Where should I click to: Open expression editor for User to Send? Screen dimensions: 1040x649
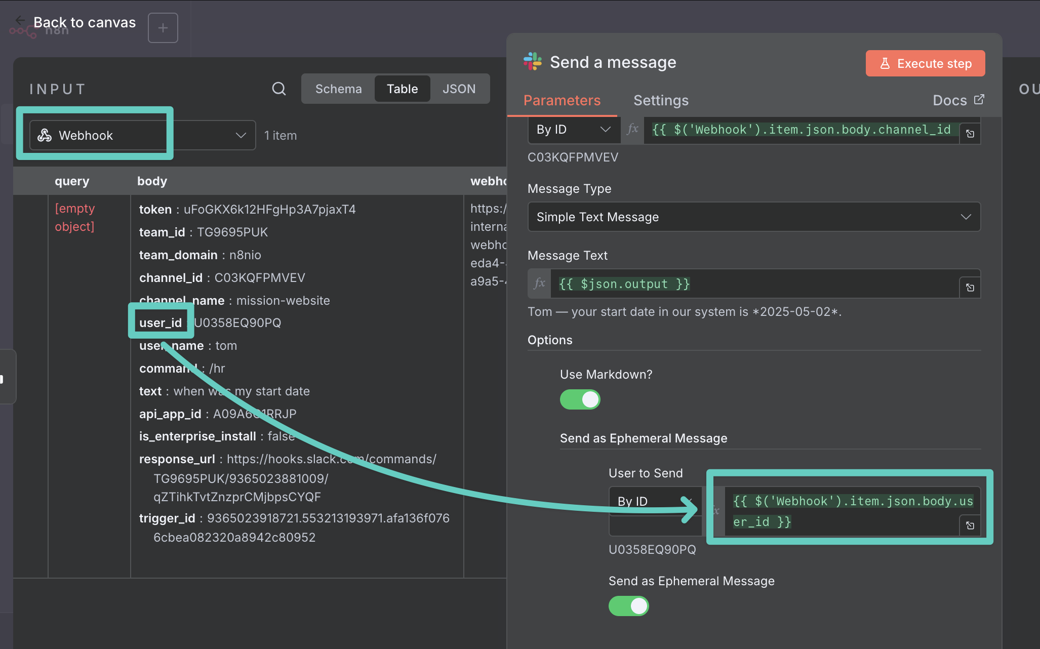click(970, 525)
